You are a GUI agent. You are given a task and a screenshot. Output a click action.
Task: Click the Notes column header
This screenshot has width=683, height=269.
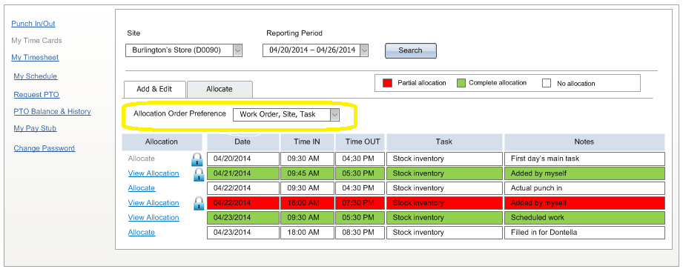[584, 142]
